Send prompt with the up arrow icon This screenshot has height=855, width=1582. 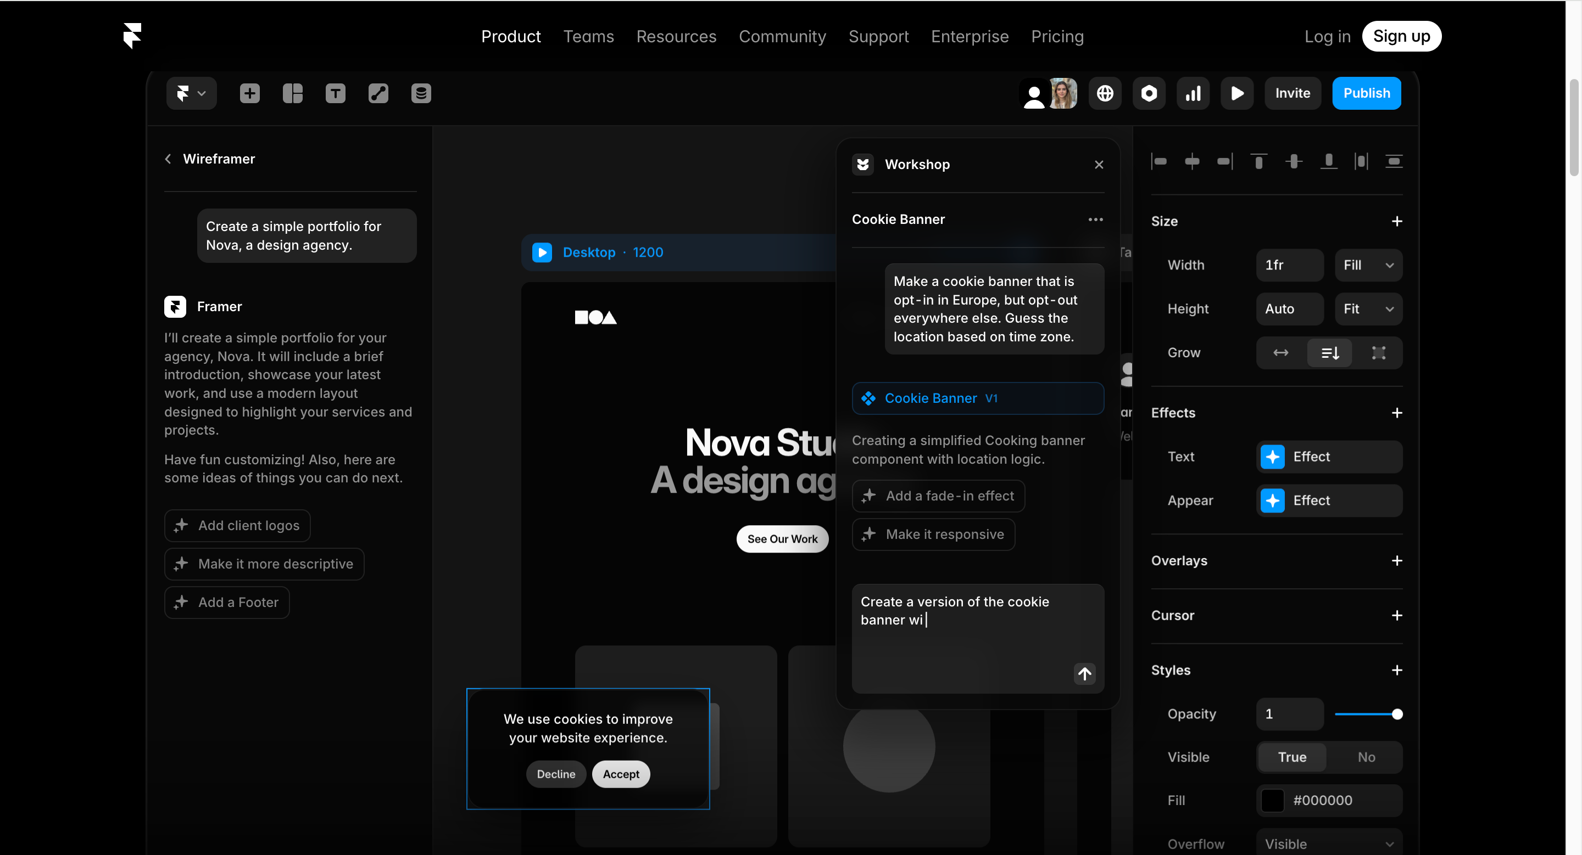coord(1084,673)
